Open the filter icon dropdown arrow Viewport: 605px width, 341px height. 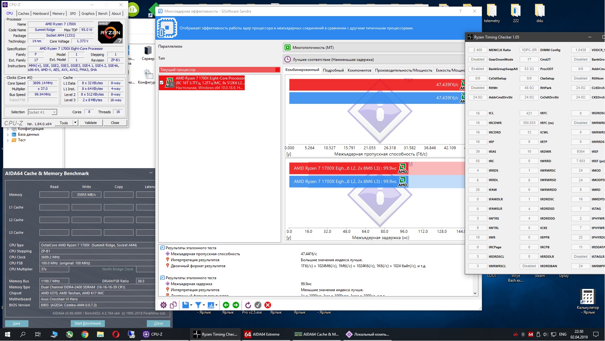tap(204, 305)
